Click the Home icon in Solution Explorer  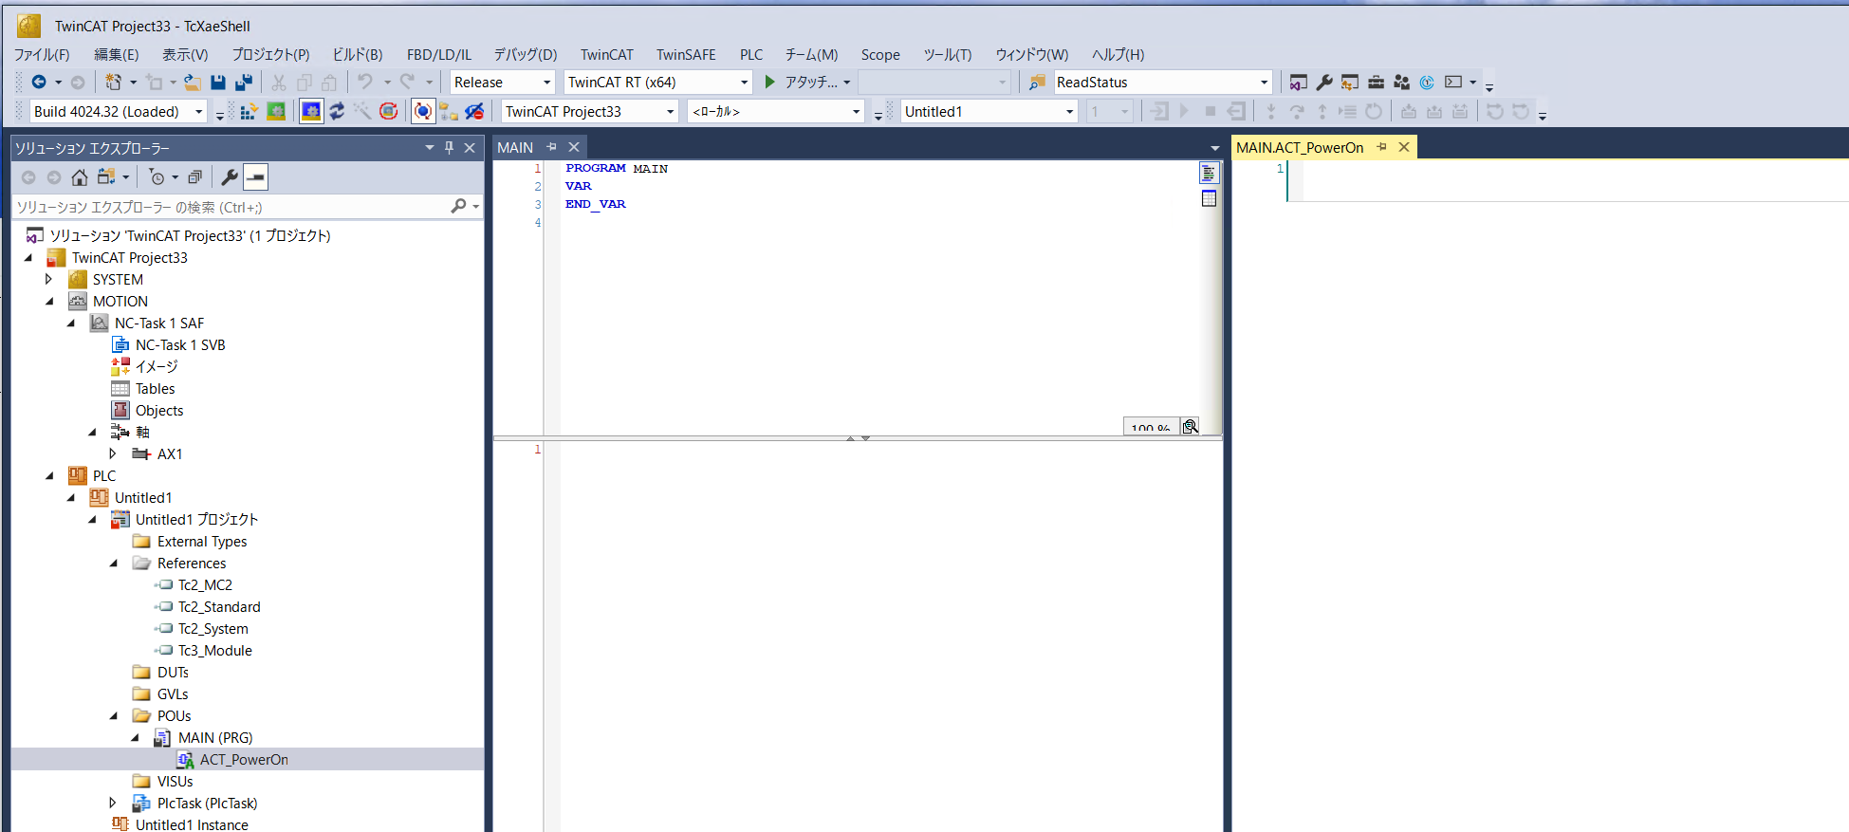80,177
